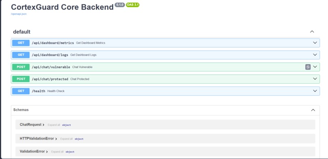Viewport: 328px width, 159px height.
Task: Click the Health Check summary text
Action: 56,91
